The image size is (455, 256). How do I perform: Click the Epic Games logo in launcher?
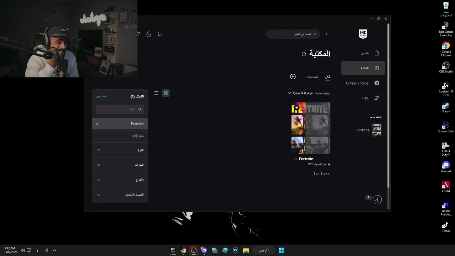[x=363, y=34]
